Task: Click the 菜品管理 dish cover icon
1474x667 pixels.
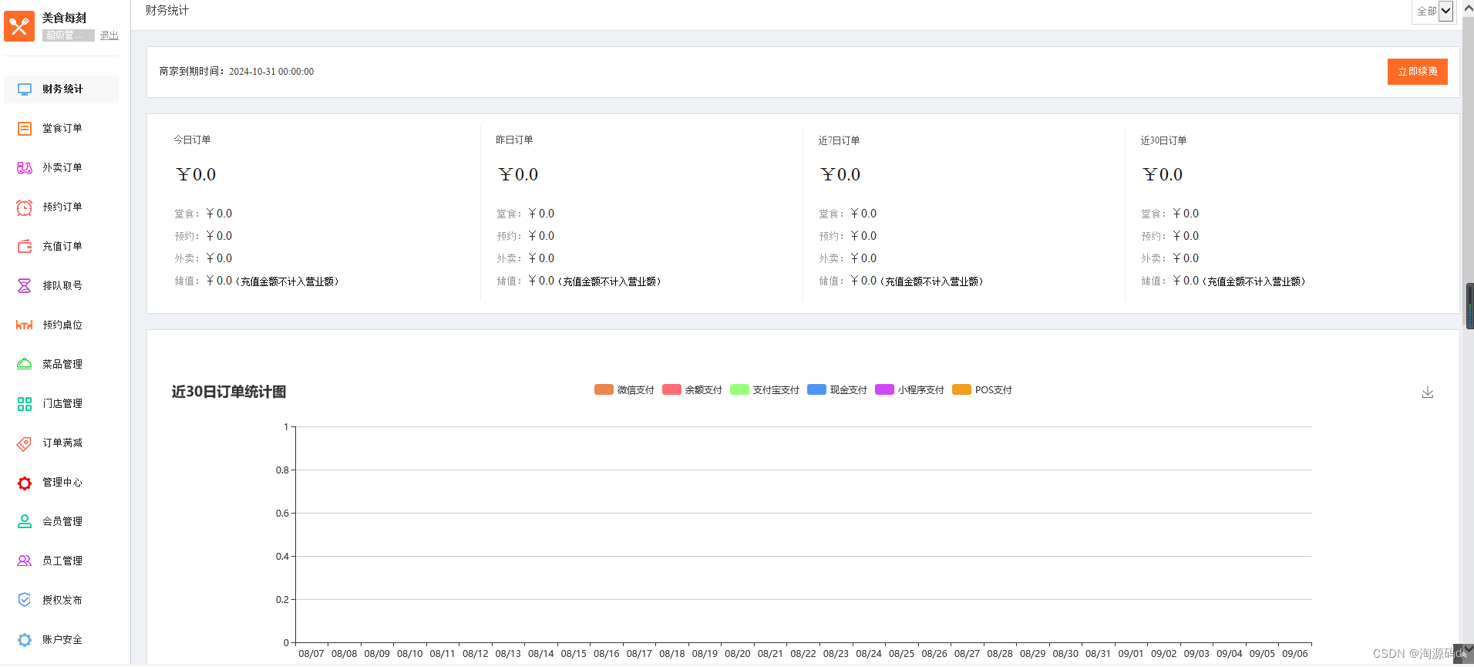Action: (x=25, y=364)
